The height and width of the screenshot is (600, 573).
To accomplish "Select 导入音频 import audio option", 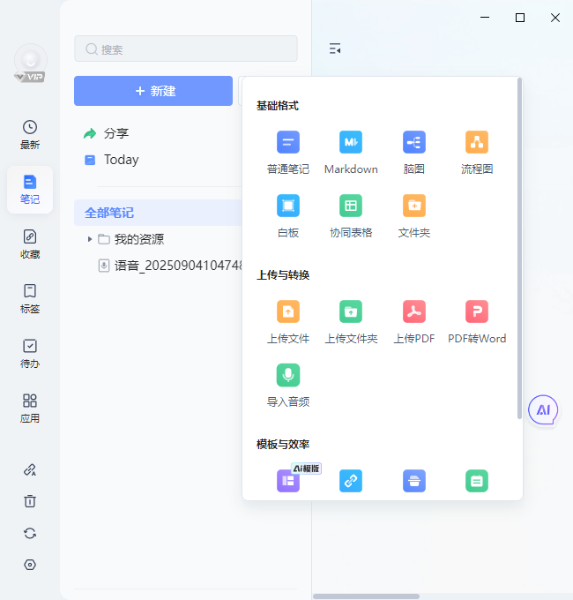I will coord(288,386).
